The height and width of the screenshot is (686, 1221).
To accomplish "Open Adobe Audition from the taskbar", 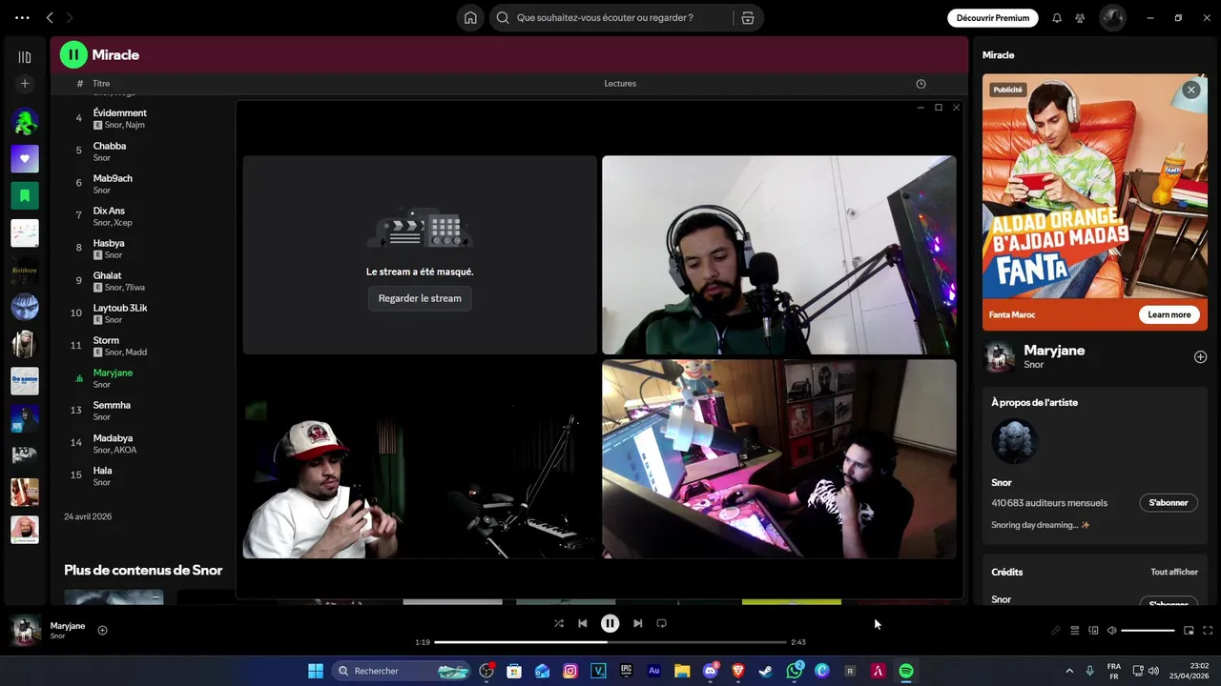I will (654, 671).
